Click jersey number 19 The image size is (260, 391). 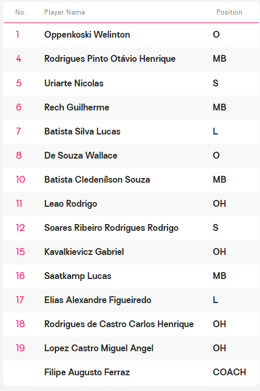pos(20,348)
